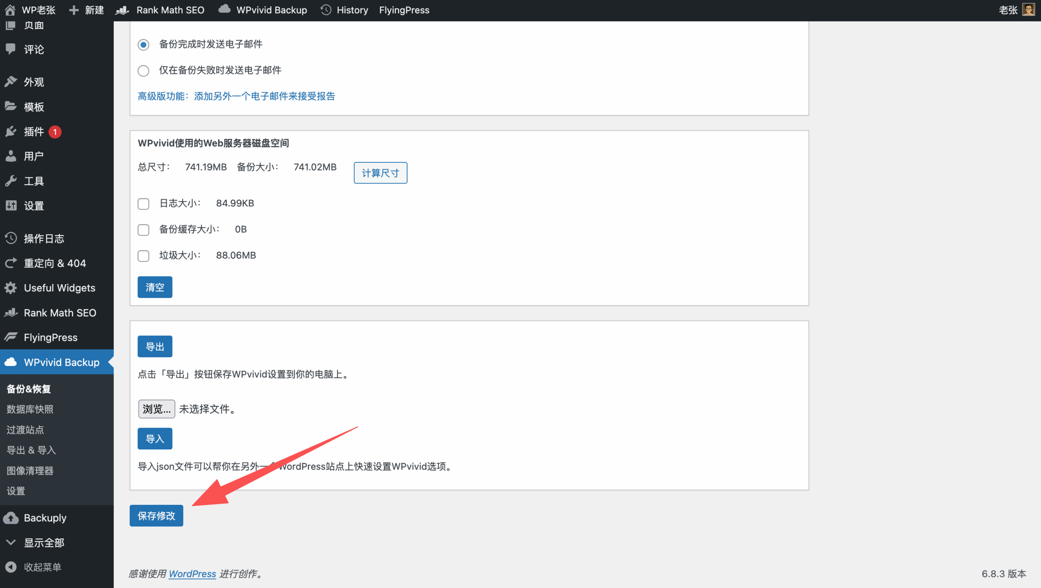The height and width of the screenshot is (588, 1041).
Task: Click the WP老张 home icon
Action: (10, 10)
